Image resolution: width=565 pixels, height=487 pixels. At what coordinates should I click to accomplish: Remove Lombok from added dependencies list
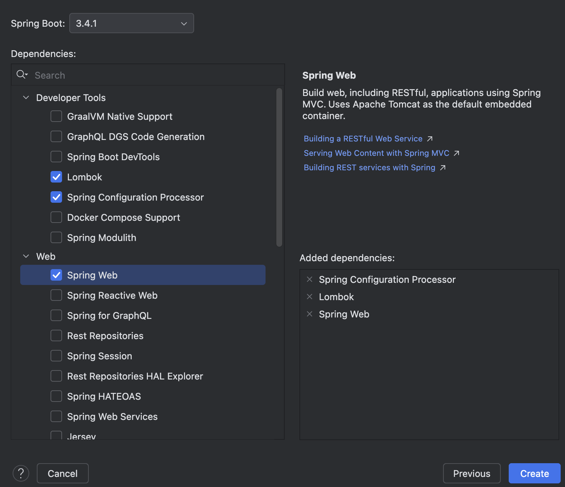(x=310, y=297)
